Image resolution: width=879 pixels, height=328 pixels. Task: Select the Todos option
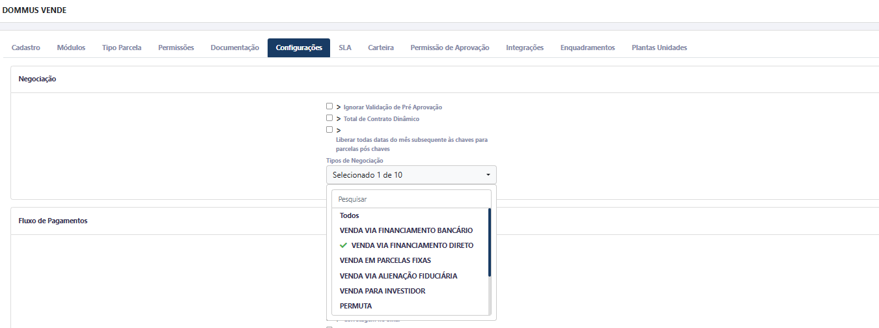350,215
